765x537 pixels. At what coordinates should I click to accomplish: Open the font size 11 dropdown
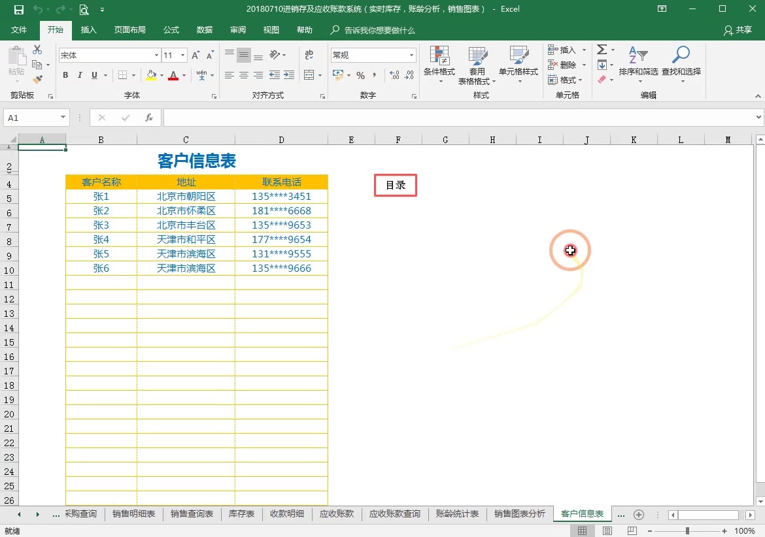tap(183, 55)
